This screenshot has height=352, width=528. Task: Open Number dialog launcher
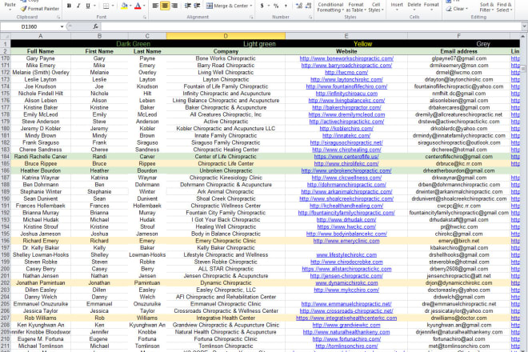(x=310, y=17)
